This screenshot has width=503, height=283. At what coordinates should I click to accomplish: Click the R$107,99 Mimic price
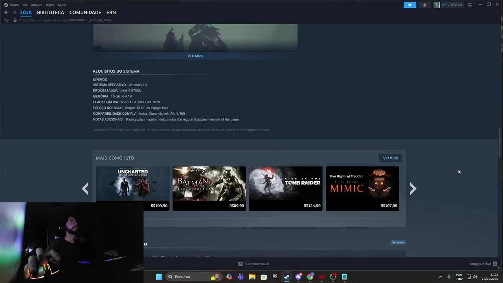click(x=389, y=206)
